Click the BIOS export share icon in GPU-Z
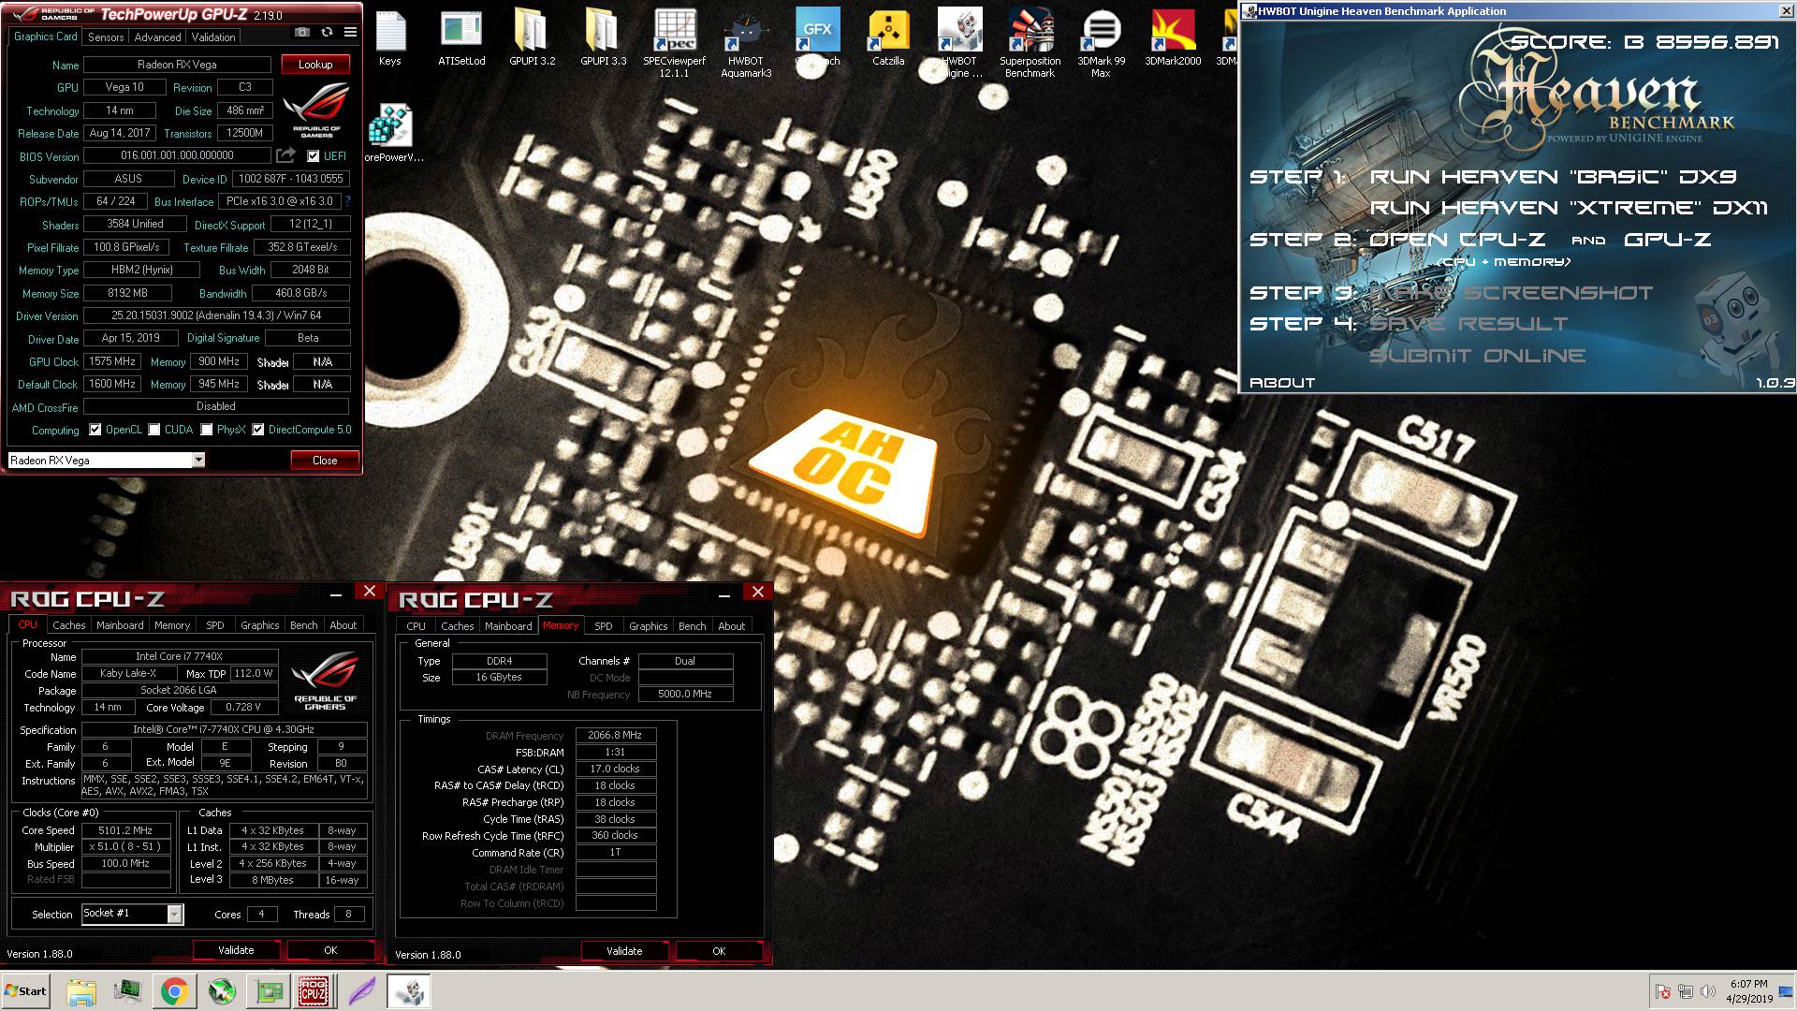Screen dimensions: 1797x1011 click(x=285, y=155)
